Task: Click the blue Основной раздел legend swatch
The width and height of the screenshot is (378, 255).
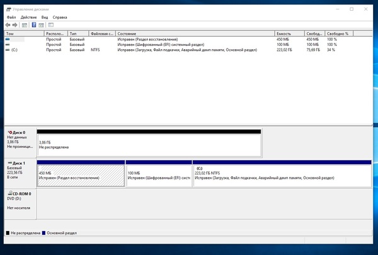Action: click(x=43, y=232)
